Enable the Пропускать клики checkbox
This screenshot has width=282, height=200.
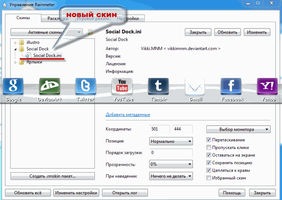(x=208, y=148)
